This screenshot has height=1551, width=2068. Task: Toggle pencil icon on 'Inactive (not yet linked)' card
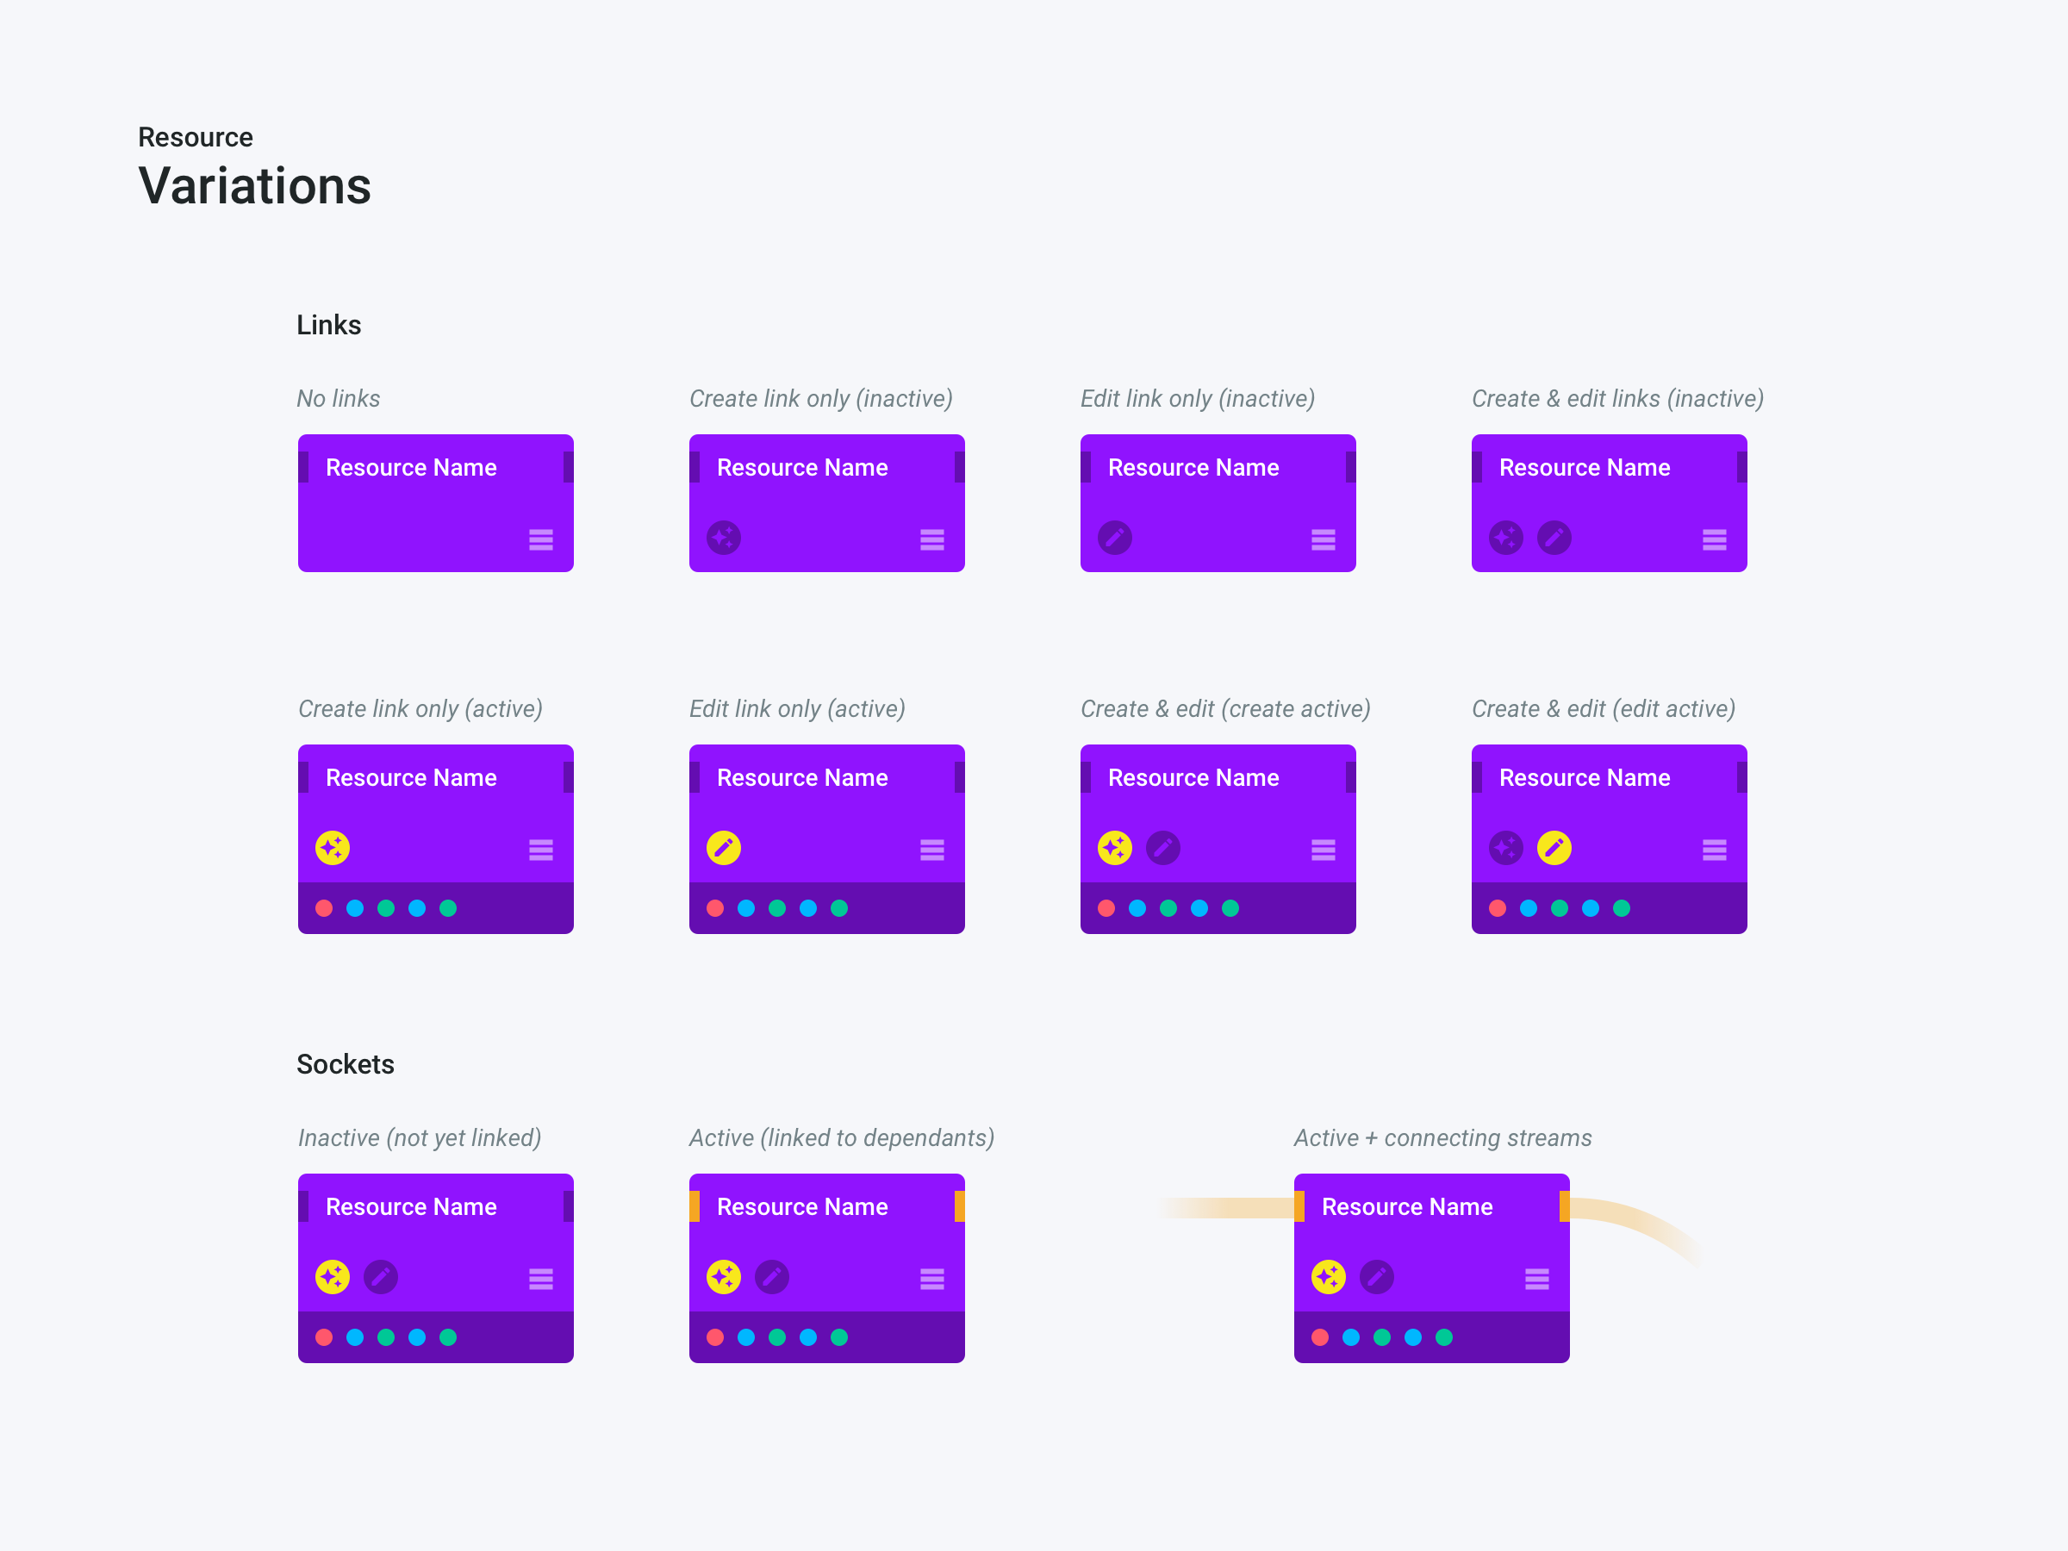(381, 1277)
